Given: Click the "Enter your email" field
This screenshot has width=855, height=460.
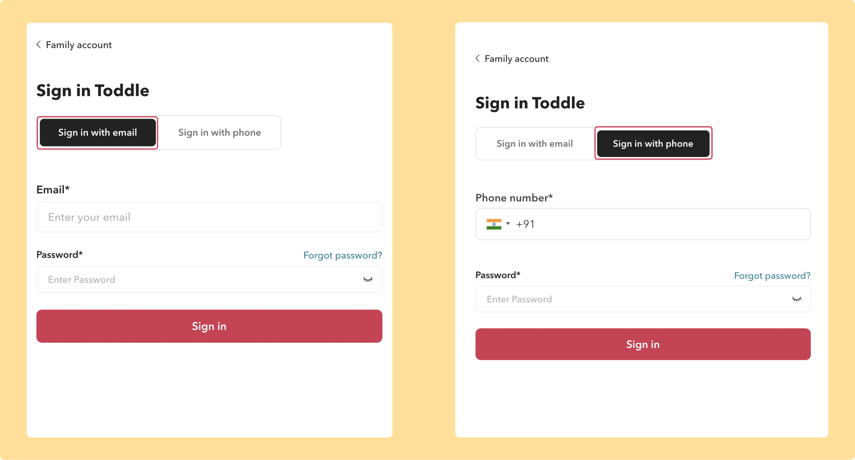Looking at the screenshot, I should click(x=209, y=217).
